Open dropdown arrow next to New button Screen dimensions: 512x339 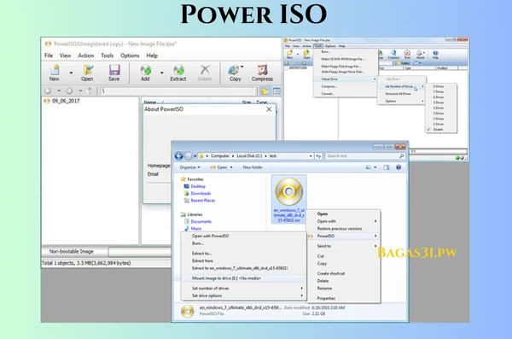point(71,73)
